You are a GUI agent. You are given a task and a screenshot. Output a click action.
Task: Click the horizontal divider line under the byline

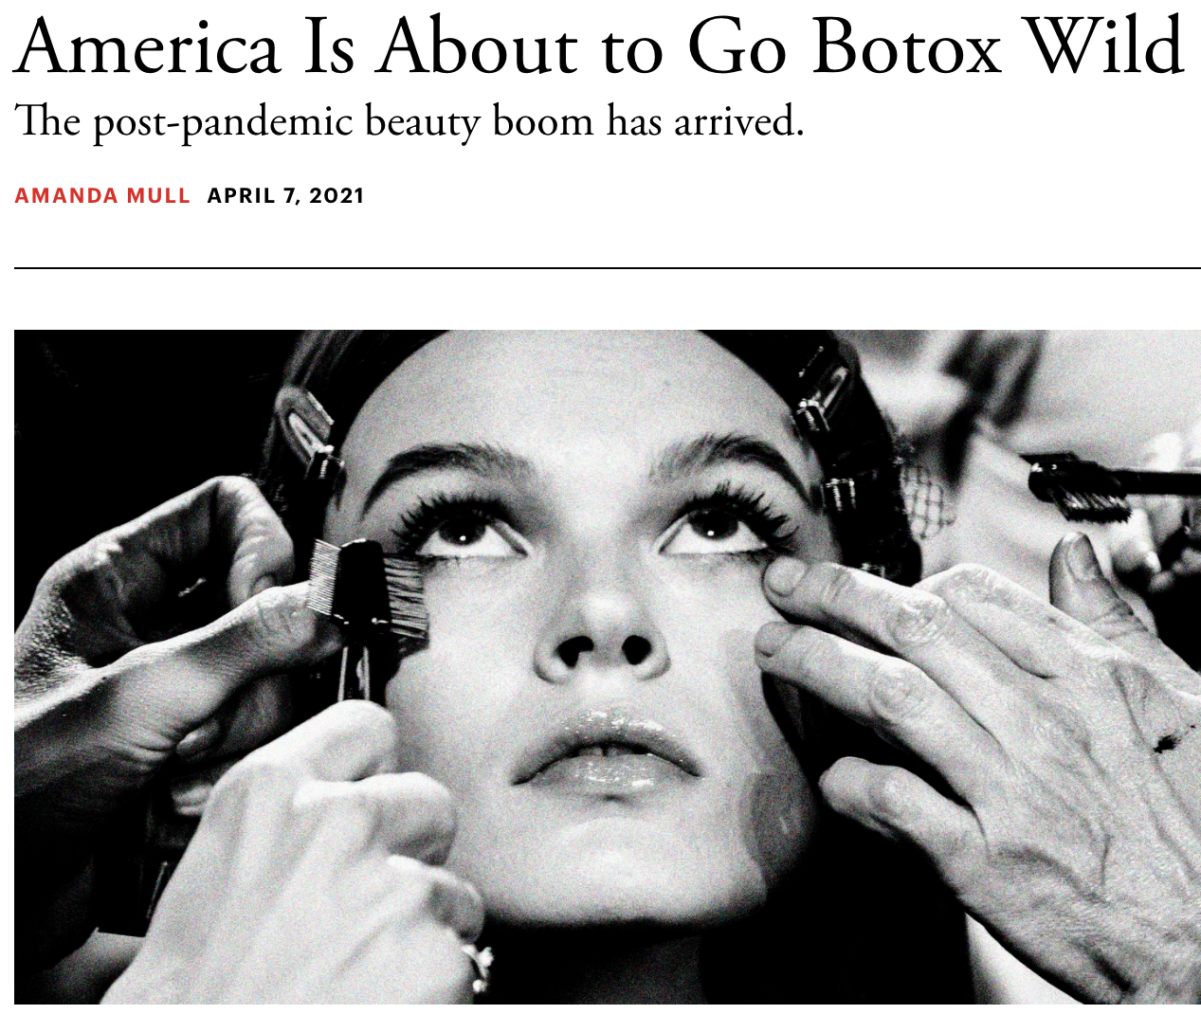tap(607, 268)
